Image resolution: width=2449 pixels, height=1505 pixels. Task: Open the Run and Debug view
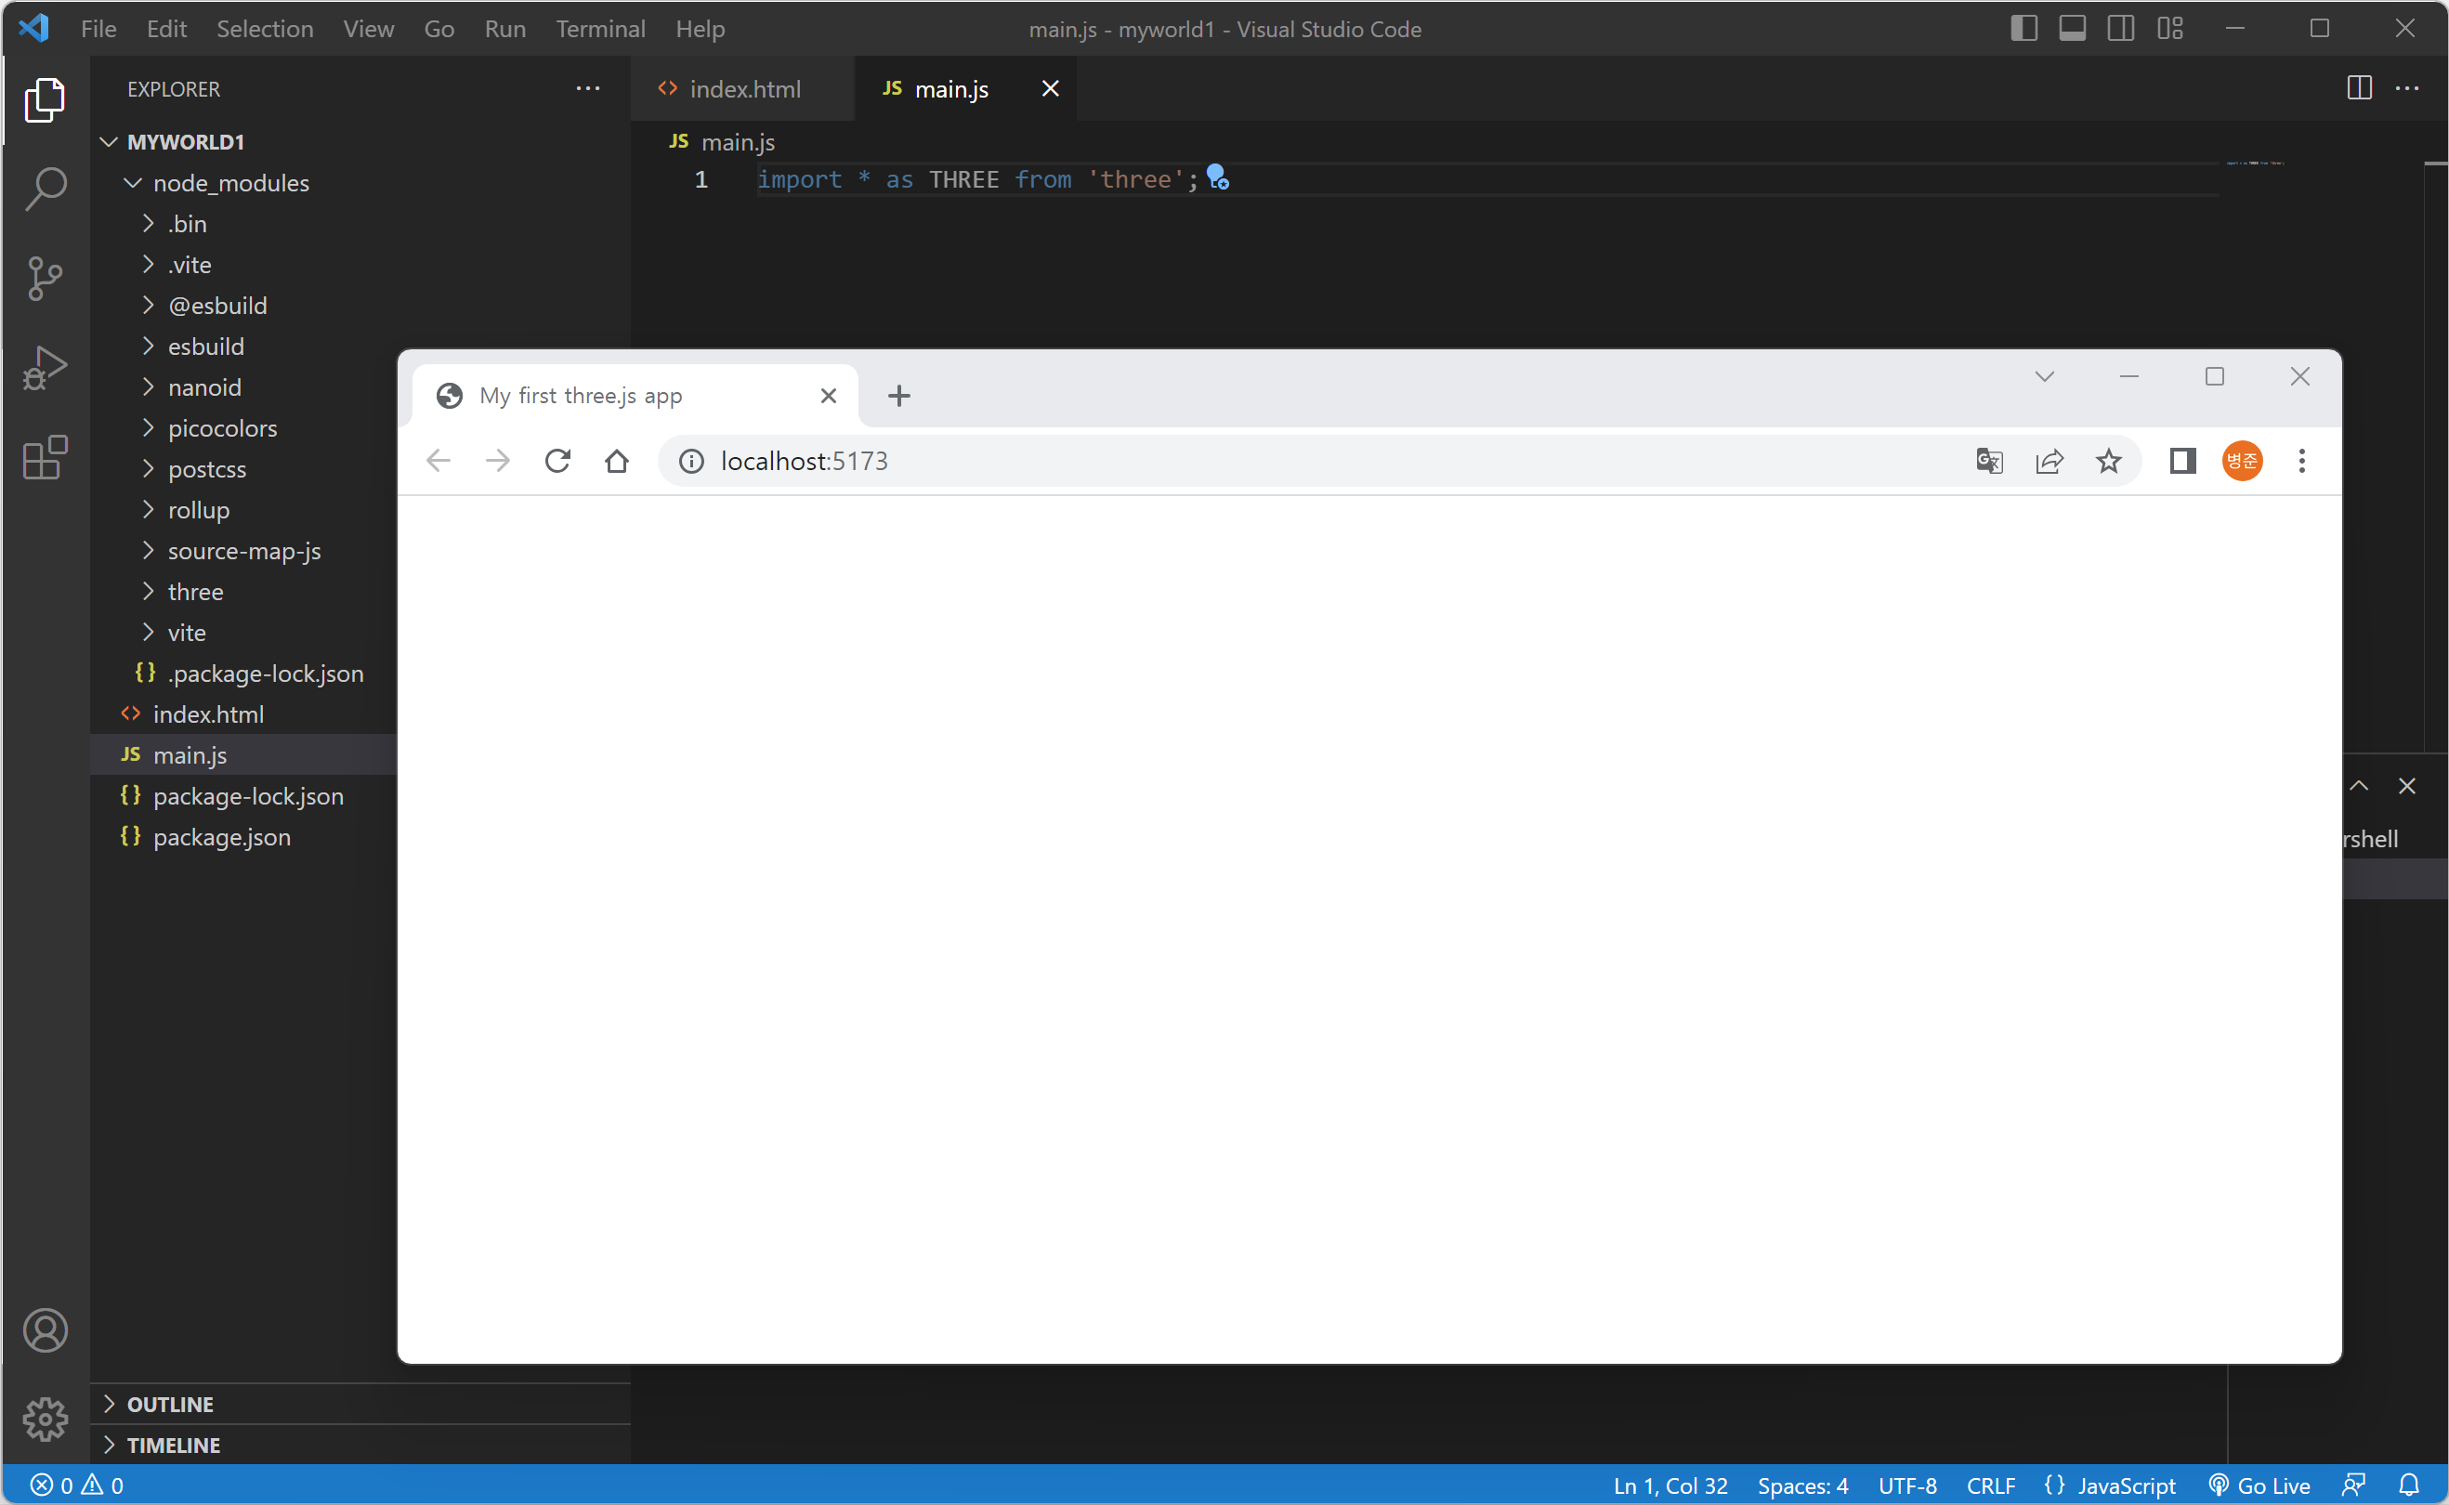(x=45, y=367)
